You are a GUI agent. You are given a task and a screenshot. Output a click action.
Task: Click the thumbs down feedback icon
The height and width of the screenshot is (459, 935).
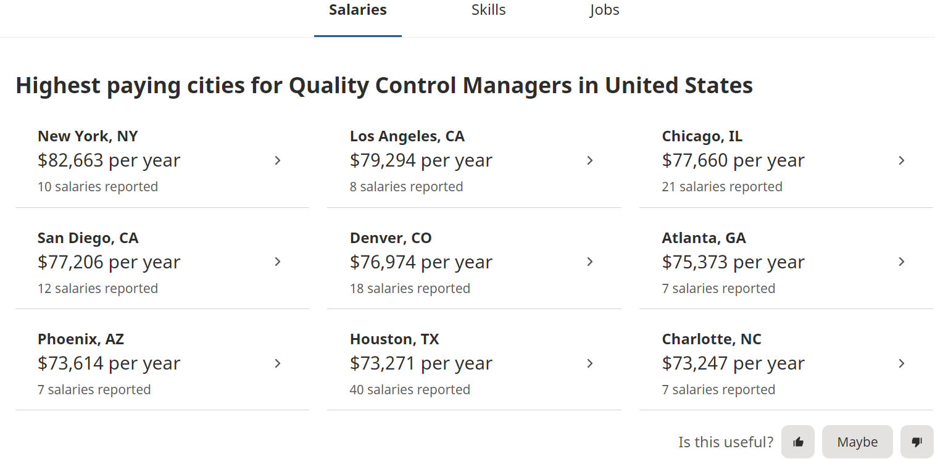point(916,442)
